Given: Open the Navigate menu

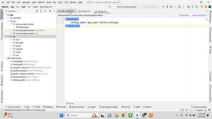Looking at the screenshot, I should (26, 2).
